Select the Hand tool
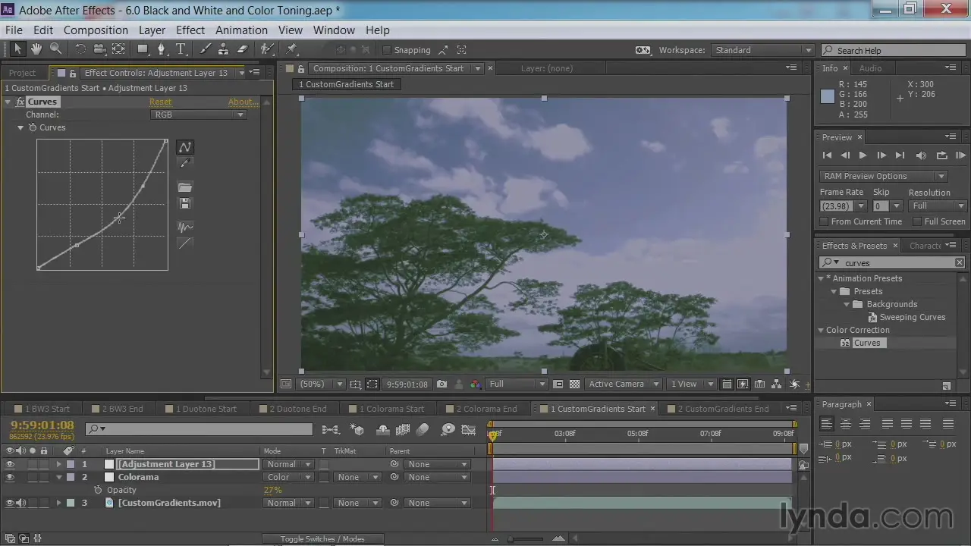 [x=36, y=49]
